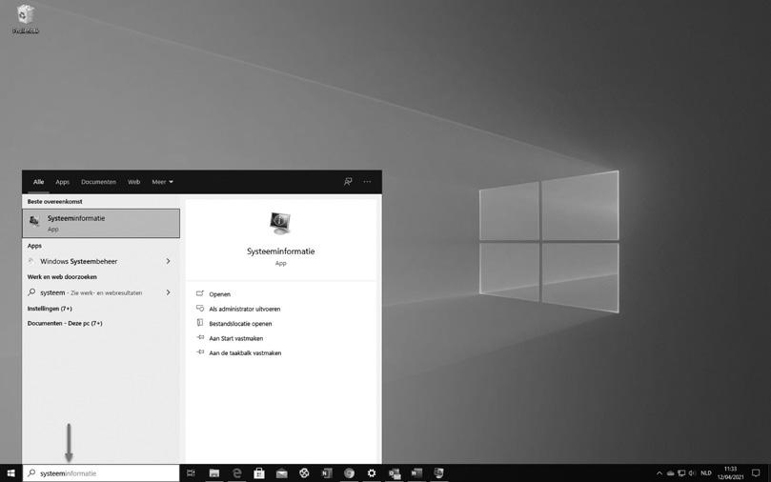Switch to the Documenten search tab
Image resolution: width=771 pixels, height=482 pixels.
click(x=98, y=182)
